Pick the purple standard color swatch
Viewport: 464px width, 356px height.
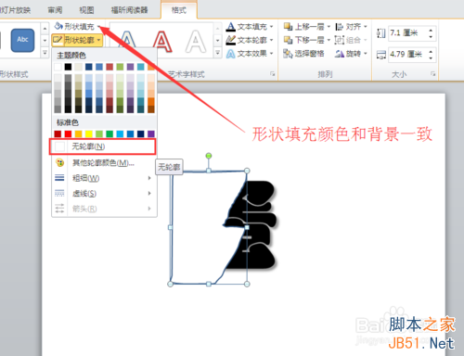[151, 133]
